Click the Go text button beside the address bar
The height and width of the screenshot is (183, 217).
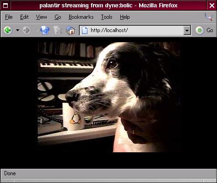pos(210,30)
